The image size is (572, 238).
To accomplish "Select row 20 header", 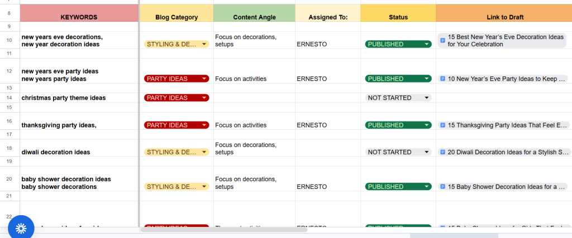I will tap(9, 179).
